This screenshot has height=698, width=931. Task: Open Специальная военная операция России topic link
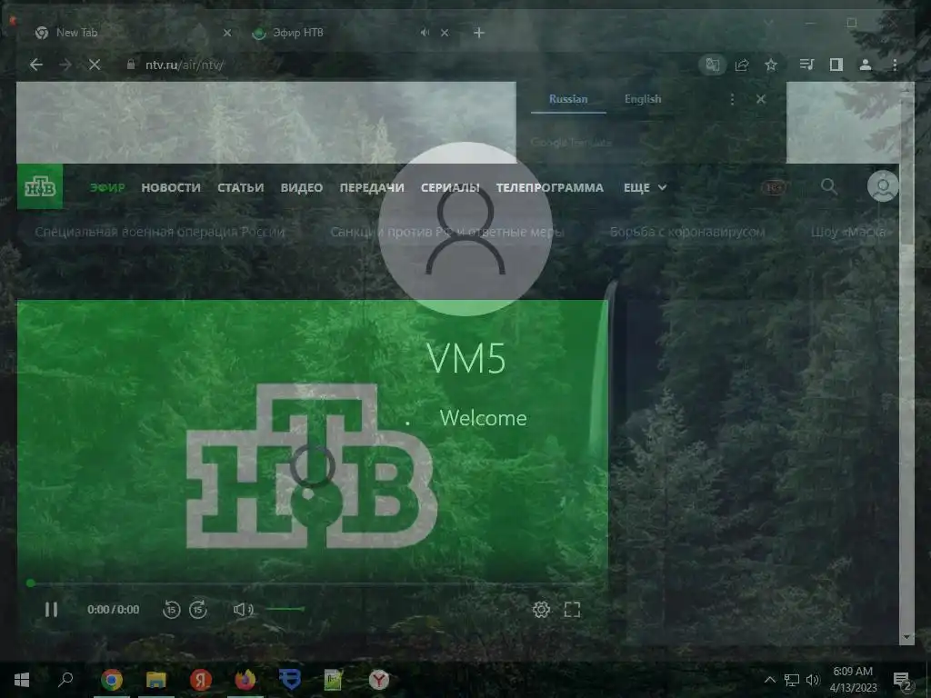point(160,232)
